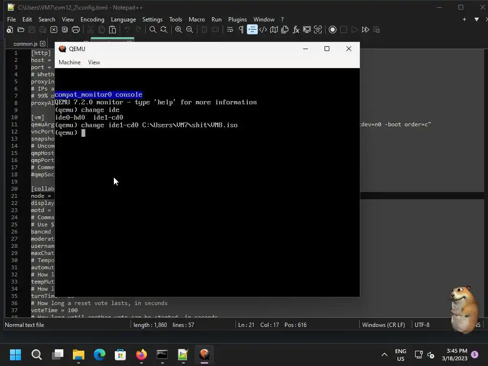Click the Open file folder icon
Screen dimensions: 488x366
point(21,30)
